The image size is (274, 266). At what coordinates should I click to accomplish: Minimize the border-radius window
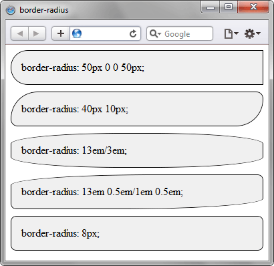pos(211,7)
